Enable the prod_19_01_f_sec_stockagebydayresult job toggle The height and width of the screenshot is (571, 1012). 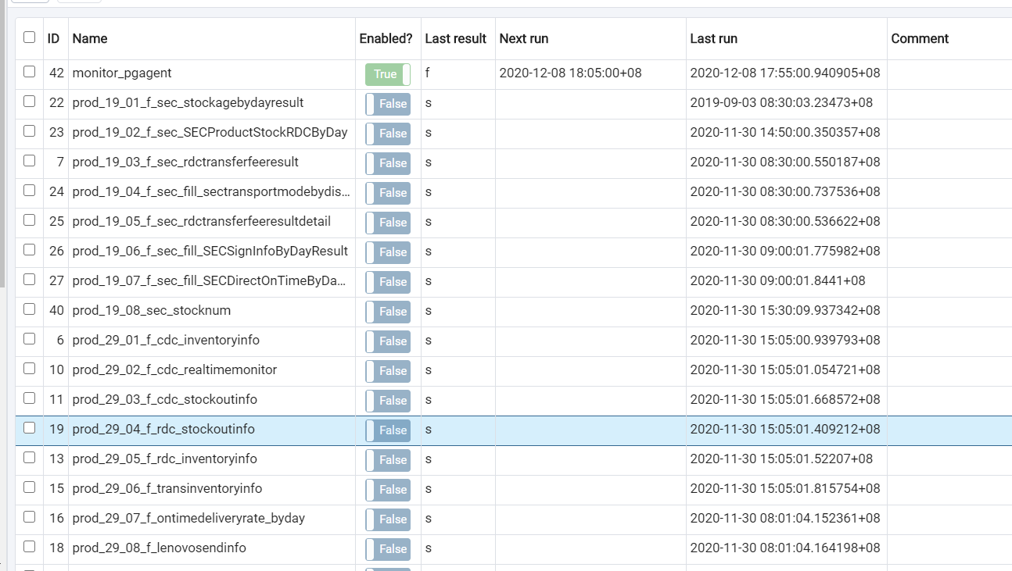(388, 104)
